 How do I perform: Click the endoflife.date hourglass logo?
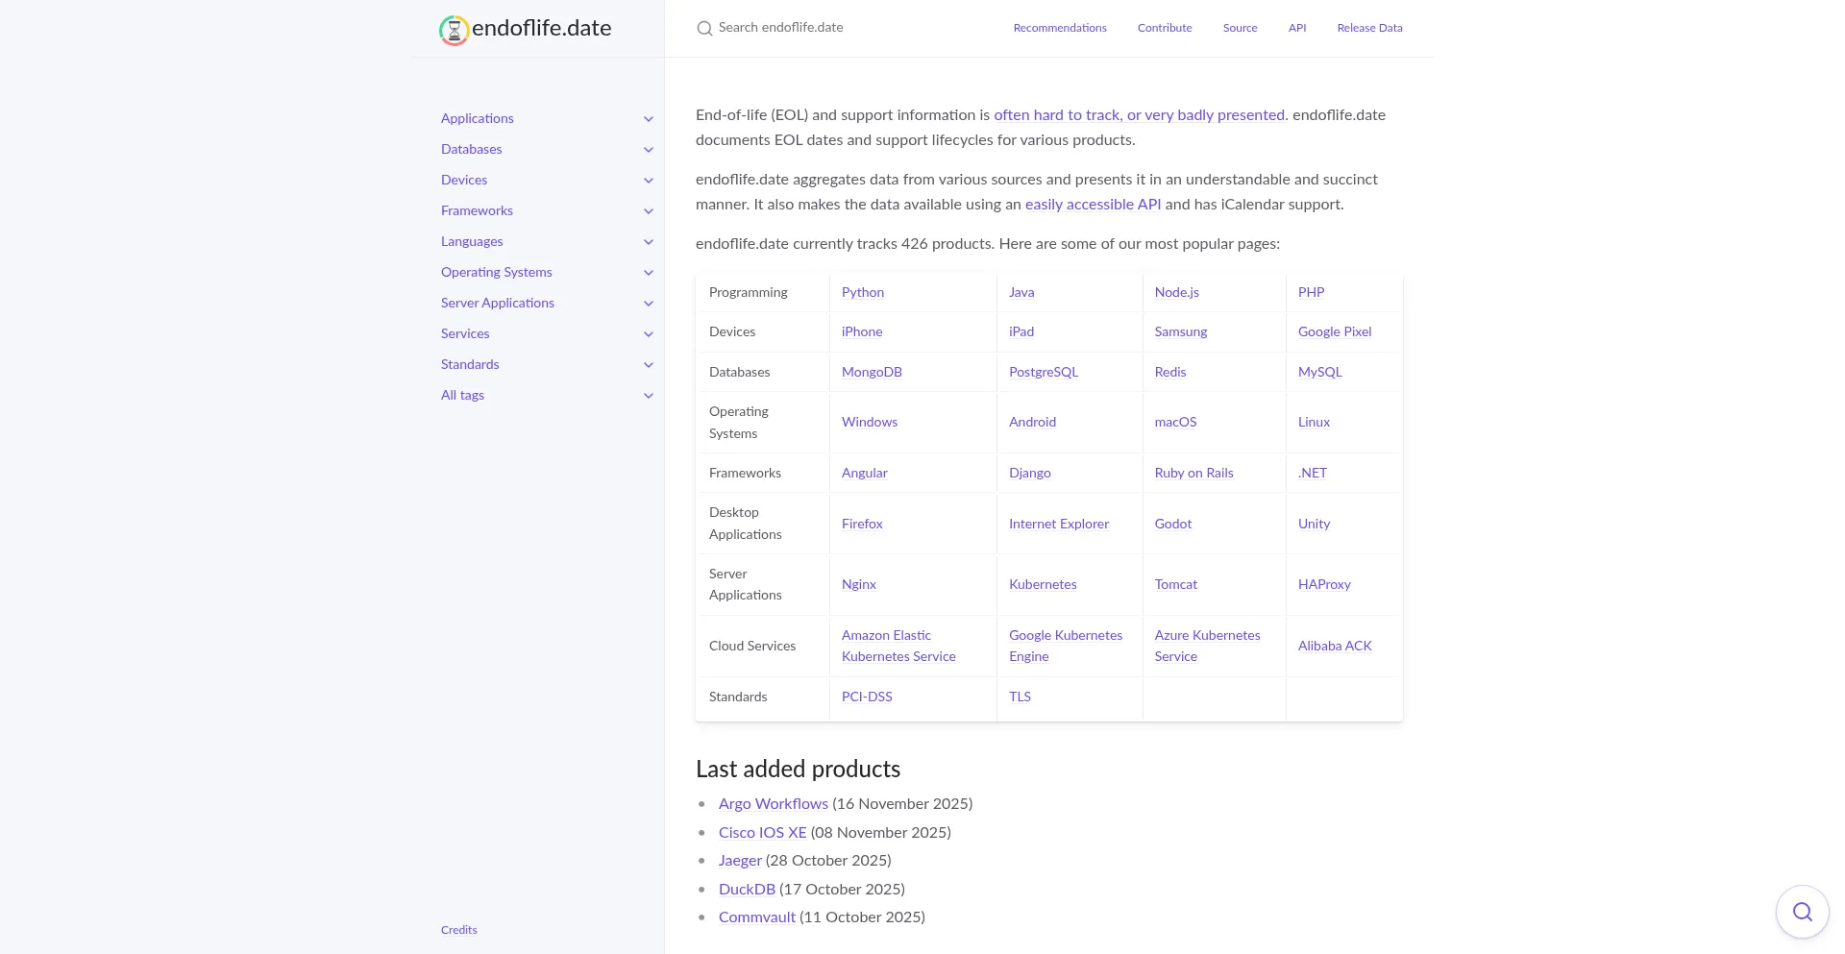tap(455, 30)
